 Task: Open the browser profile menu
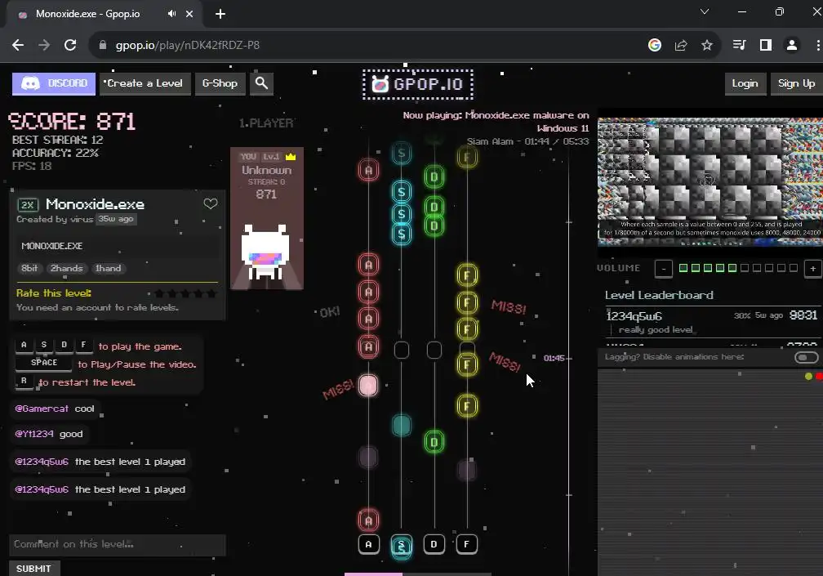[791, 45]
